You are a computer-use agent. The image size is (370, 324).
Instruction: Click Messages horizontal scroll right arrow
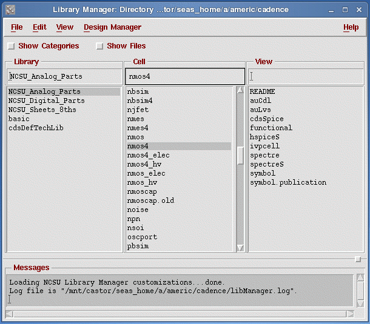(x=350, y=314)
